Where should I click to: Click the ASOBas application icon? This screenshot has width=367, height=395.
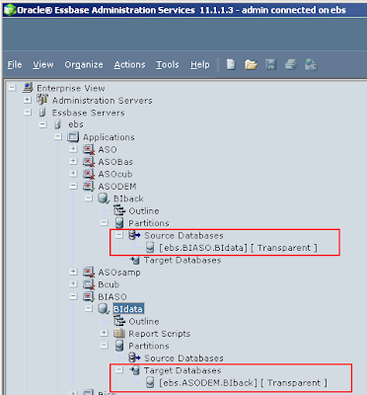(89, 161)
